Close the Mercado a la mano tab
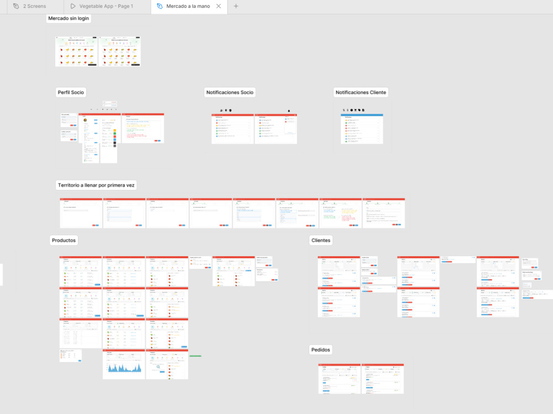This screenshot has width=553, height=414. click(218, 6)
